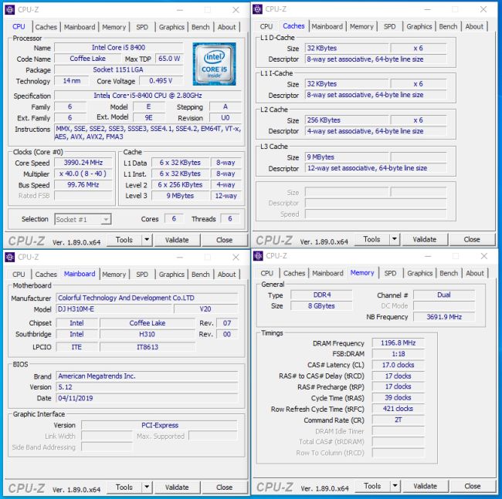Select the Caches tab in the Memory window
This screenshot has height=499, width=502.
coord(294,273)
